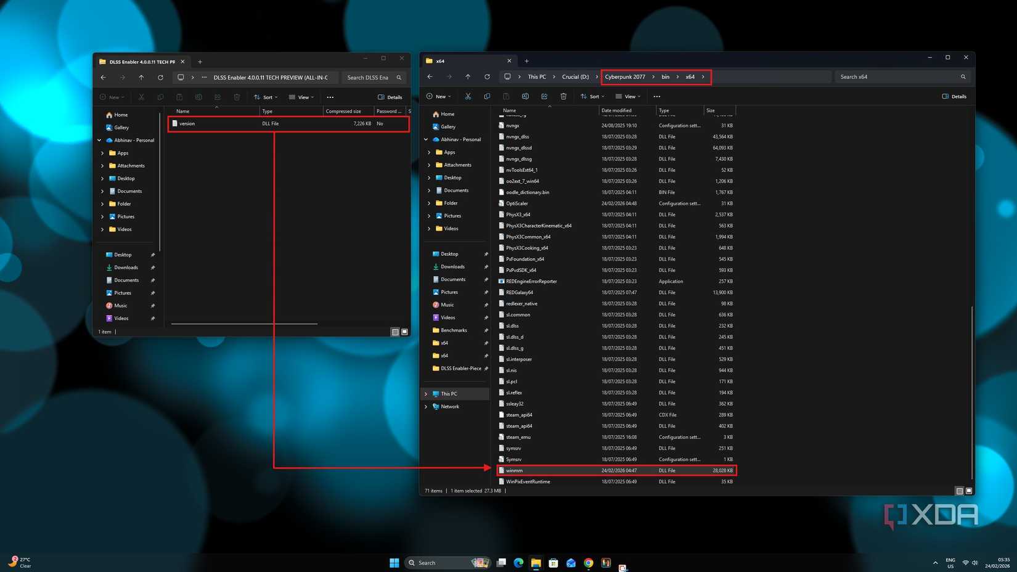Switch to details view in x64 status bar
The width and height of the screenshot is (1017, 572).
coord(960,491)
